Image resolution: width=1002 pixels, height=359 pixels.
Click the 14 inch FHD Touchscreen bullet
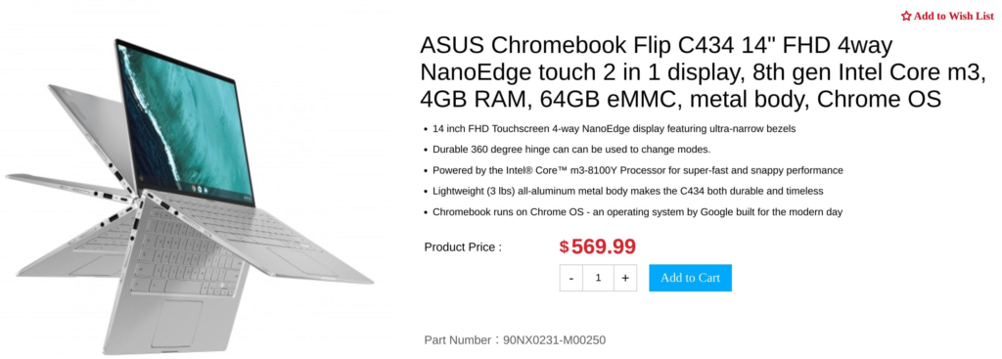pos(615,129)
